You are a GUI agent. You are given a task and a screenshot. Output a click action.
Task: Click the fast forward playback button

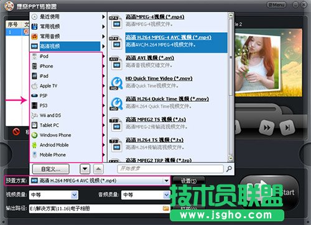click(267, 128)
